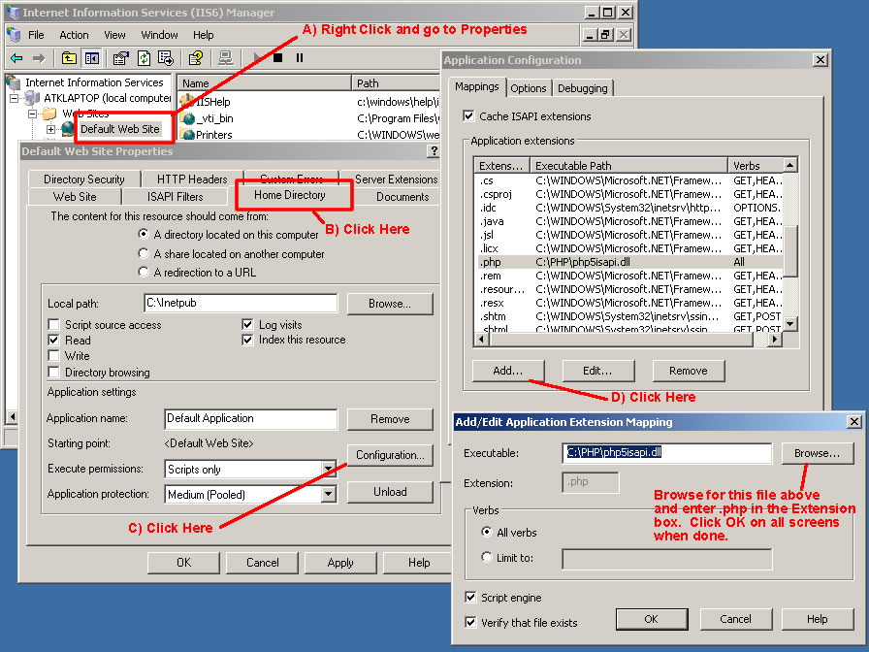Open the Action menu

point(75,35)
